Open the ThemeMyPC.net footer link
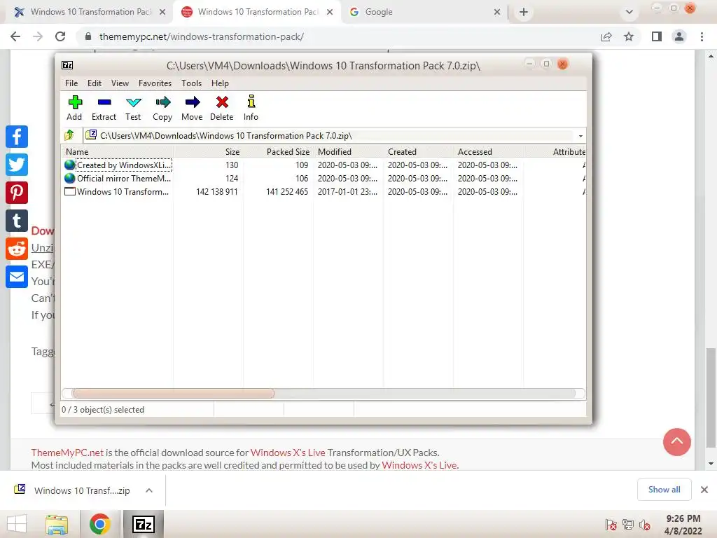 pyautogui.click(x=67, y=453)
